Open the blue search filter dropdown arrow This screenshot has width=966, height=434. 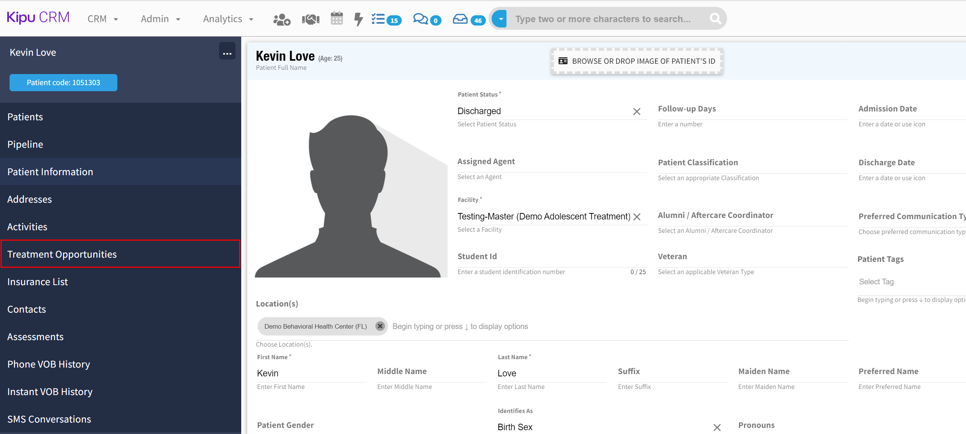click(500, 19)
